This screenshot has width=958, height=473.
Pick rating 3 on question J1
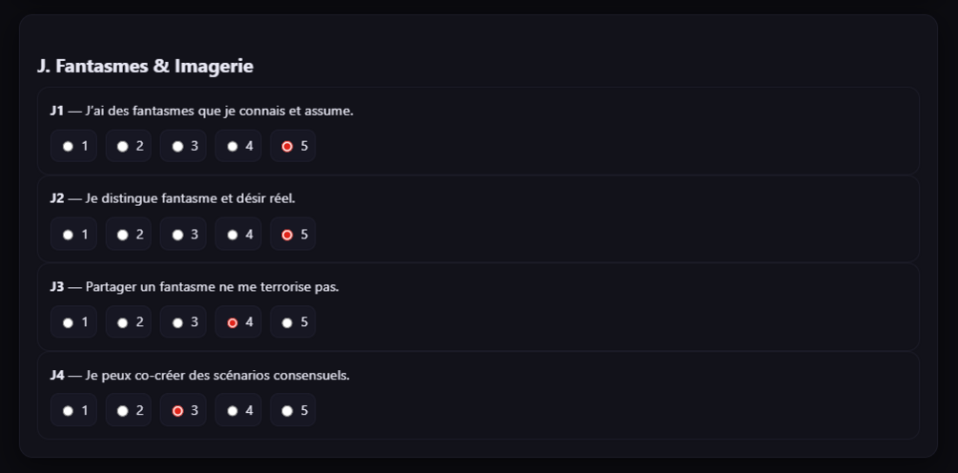[x=177, y=146]
